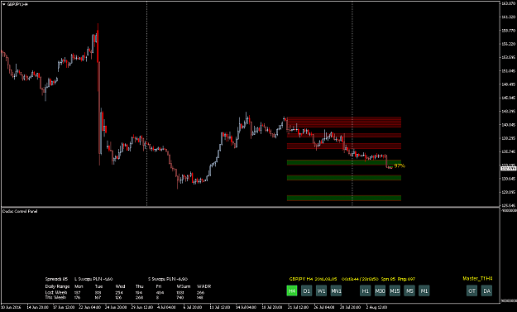
Task: Select the Master_T1H4 label
Action: tap(477, 279)
